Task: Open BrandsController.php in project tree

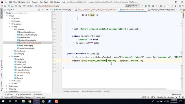Action: [x=27, y=32]
